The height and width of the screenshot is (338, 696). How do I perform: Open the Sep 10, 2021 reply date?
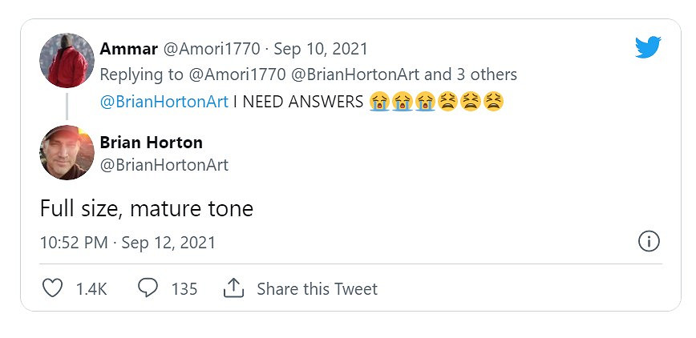click(x=321, y=49)
